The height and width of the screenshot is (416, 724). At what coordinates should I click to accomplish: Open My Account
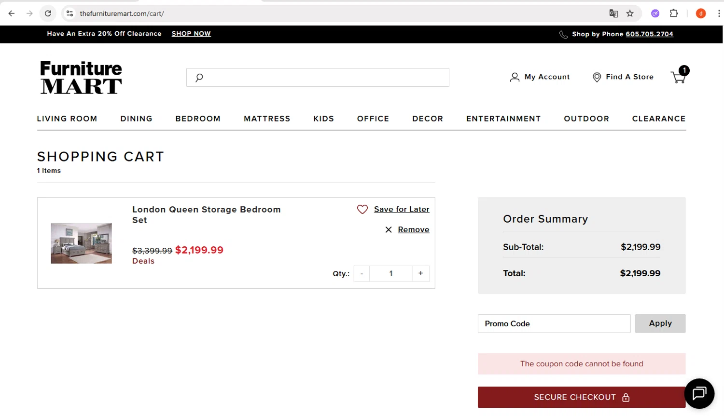click(x=540, y=77)
